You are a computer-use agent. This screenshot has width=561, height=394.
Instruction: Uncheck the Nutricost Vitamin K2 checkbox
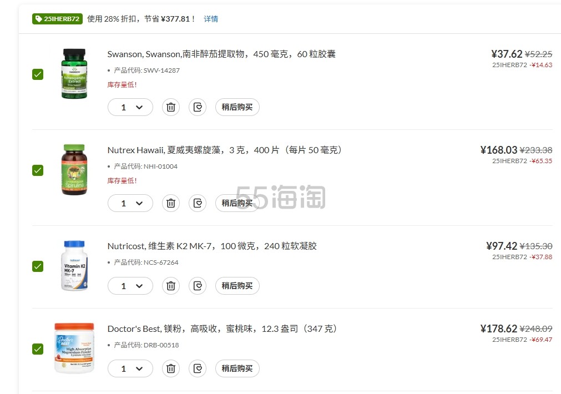pos(38,266)
